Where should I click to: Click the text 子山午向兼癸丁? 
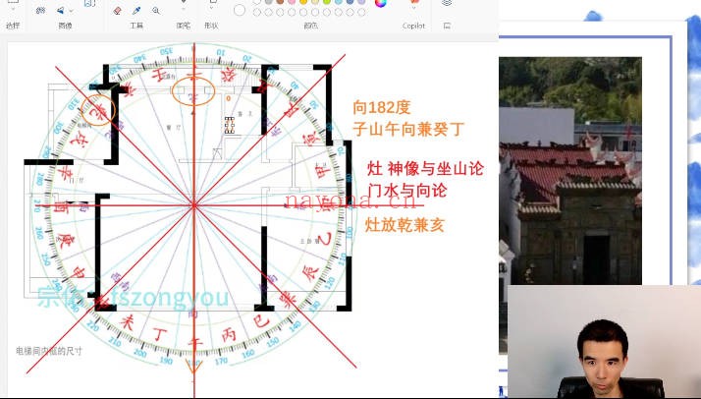pyautogui.click(x=408, y=130)
